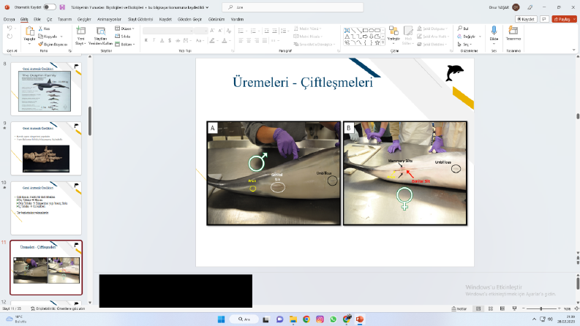Open Instagram from the taskbar
This screenshot has height=326, width=580.
coord(320,319)
